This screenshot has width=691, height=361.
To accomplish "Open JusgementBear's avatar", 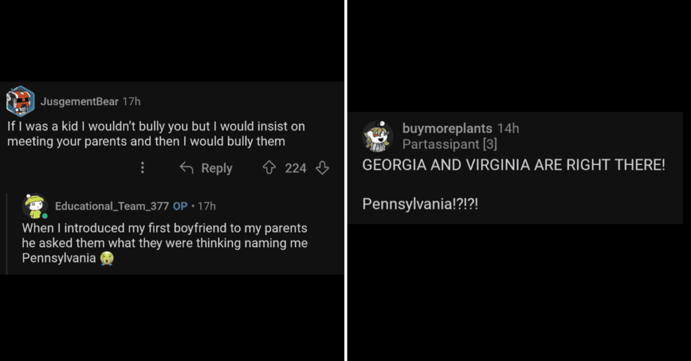I will [x=20, y=102].
